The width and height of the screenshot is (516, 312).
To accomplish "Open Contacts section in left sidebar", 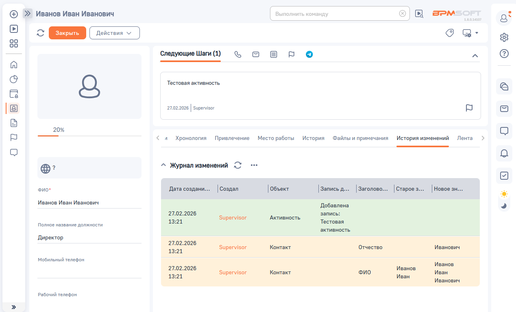I will (13, 108).
